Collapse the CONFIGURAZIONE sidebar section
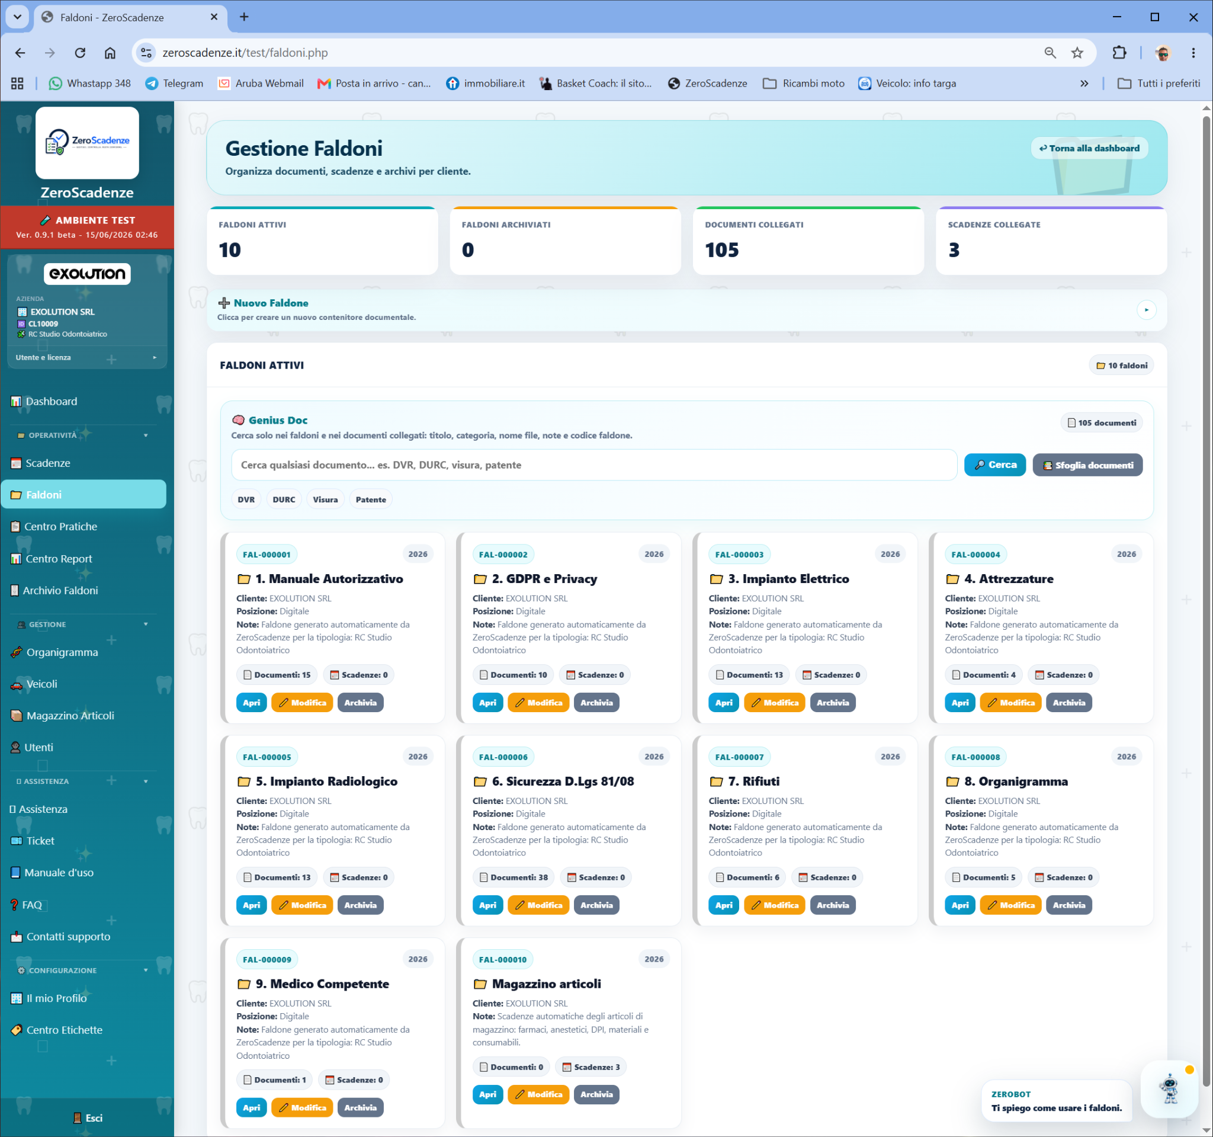Viewport: 1213px width, 1137px height. point(146,970)
